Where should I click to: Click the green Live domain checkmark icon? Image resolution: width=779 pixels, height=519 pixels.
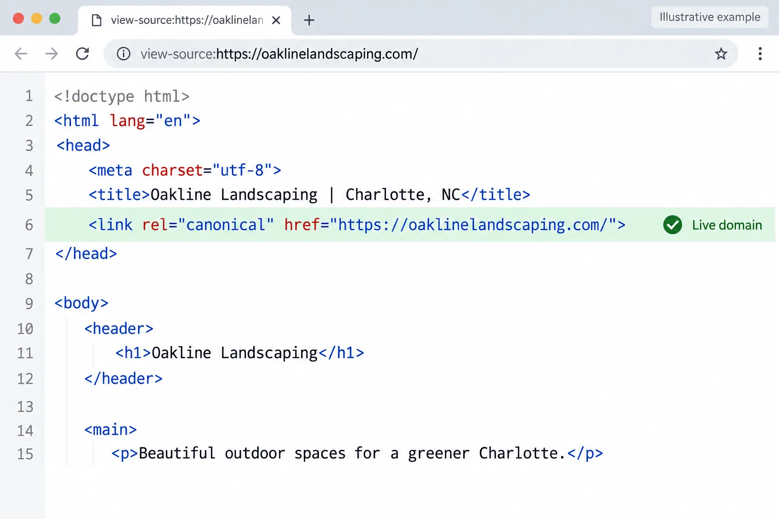pyautogui.click(x=672, y=225)
